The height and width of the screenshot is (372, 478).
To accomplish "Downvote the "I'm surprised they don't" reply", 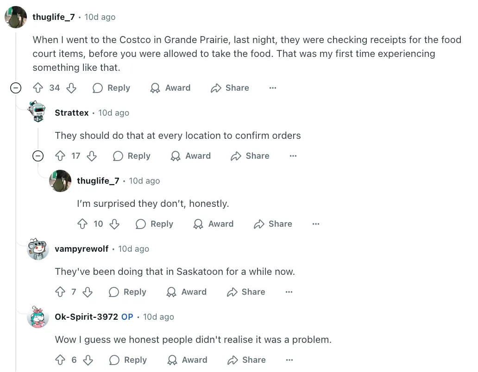I will pos(114,224).
